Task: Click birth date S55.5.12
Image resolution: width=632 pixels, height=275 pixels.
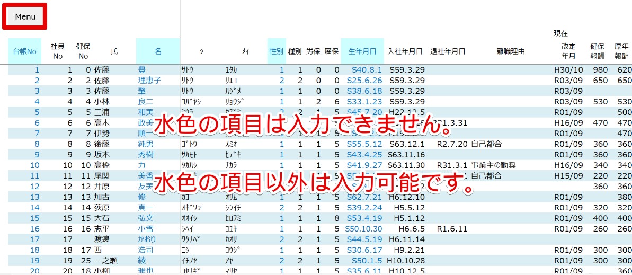Action: click(x=364, y=144)
